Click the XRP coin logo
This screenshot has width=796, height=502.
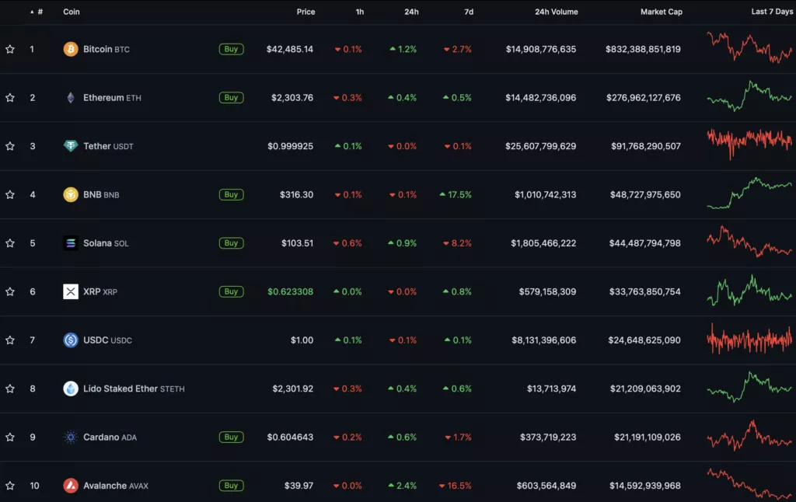tap(71, 291)
